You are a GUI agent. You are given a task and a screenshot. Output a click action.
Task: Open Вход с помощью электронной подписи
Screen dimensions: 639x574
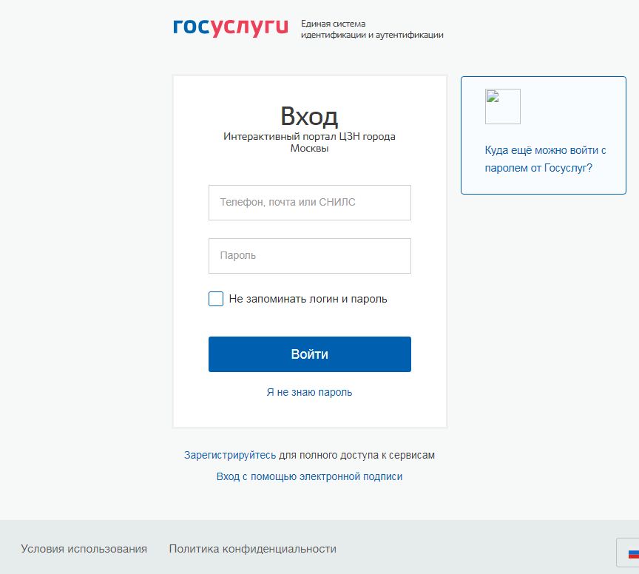pyautogui.click(x=309, y=476)
